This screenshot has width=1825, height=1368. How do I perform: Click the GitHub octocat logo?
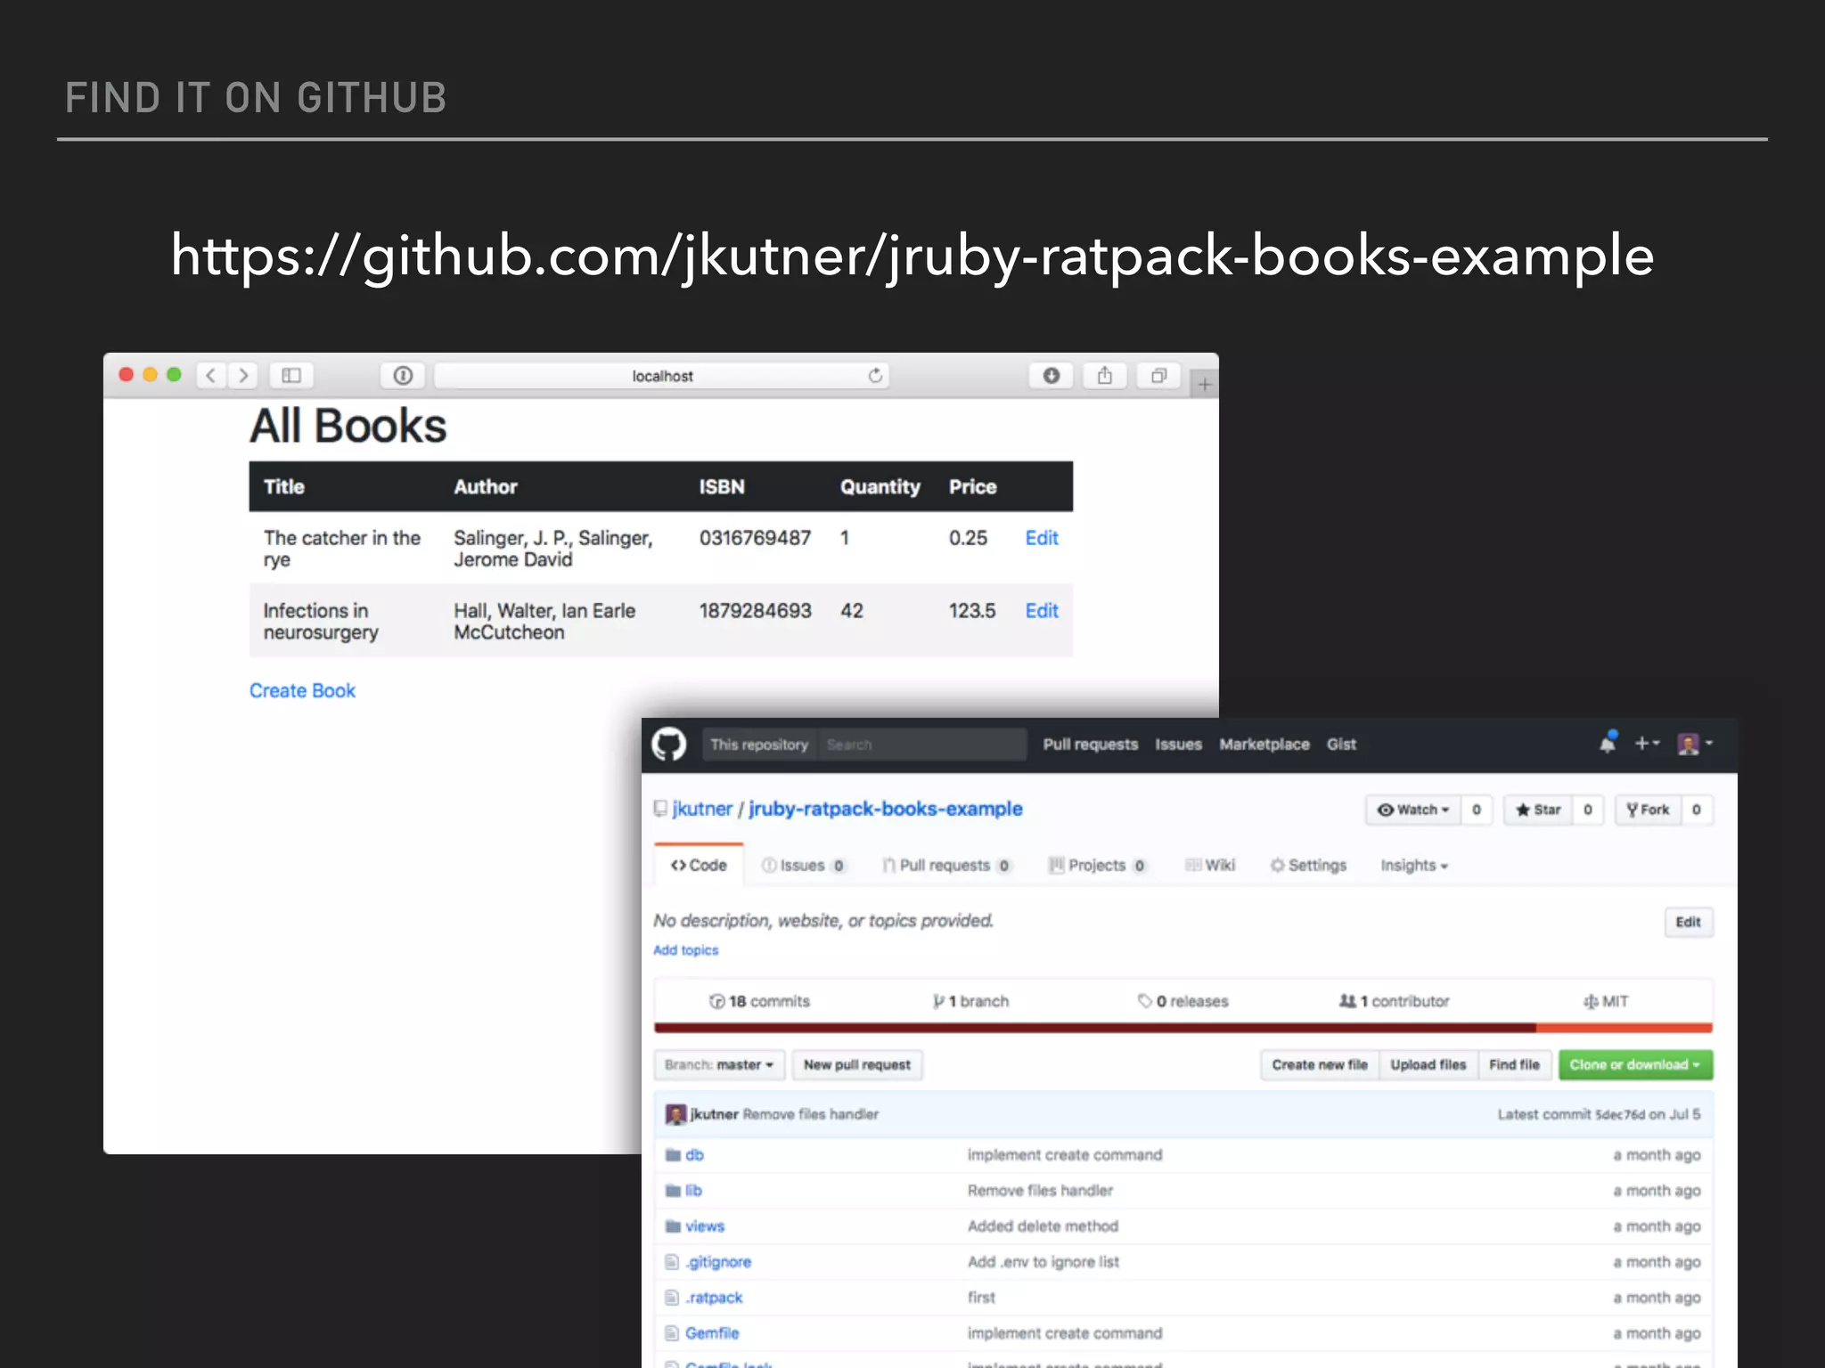click(669, 744)
